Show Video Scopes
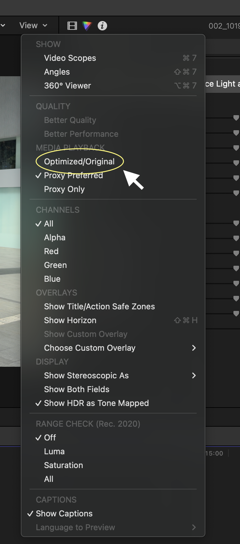 point(70,58)
